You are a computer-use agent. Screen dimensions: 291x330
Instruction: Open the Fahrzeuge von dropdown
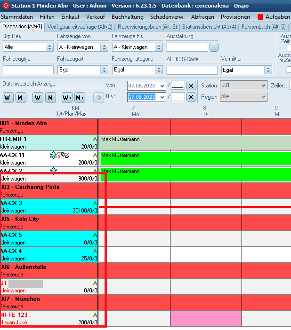click(x=104, y=47)
